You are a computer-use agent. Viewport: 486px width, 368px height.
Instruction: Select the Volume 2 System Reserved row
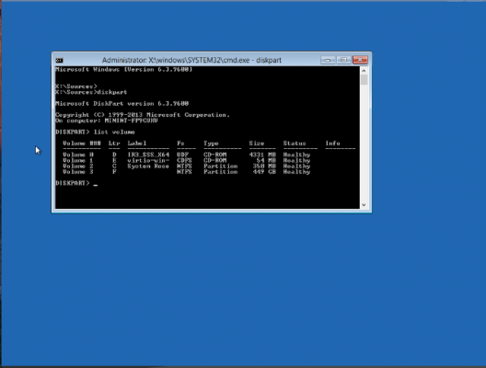pyautogui.click(x=187, y=166)
